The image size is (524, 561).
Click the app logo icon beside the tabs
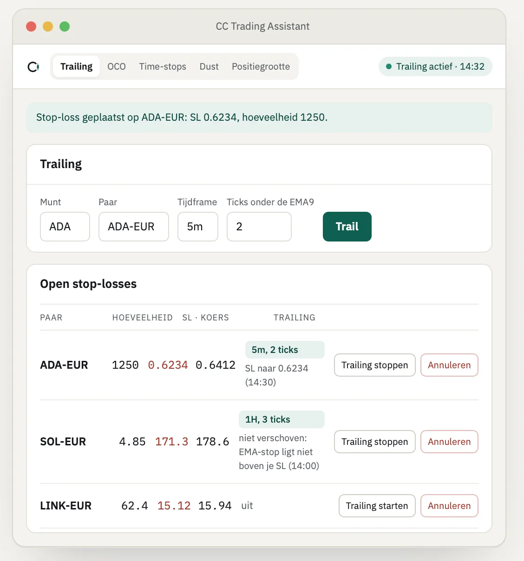tap(33, 67)
